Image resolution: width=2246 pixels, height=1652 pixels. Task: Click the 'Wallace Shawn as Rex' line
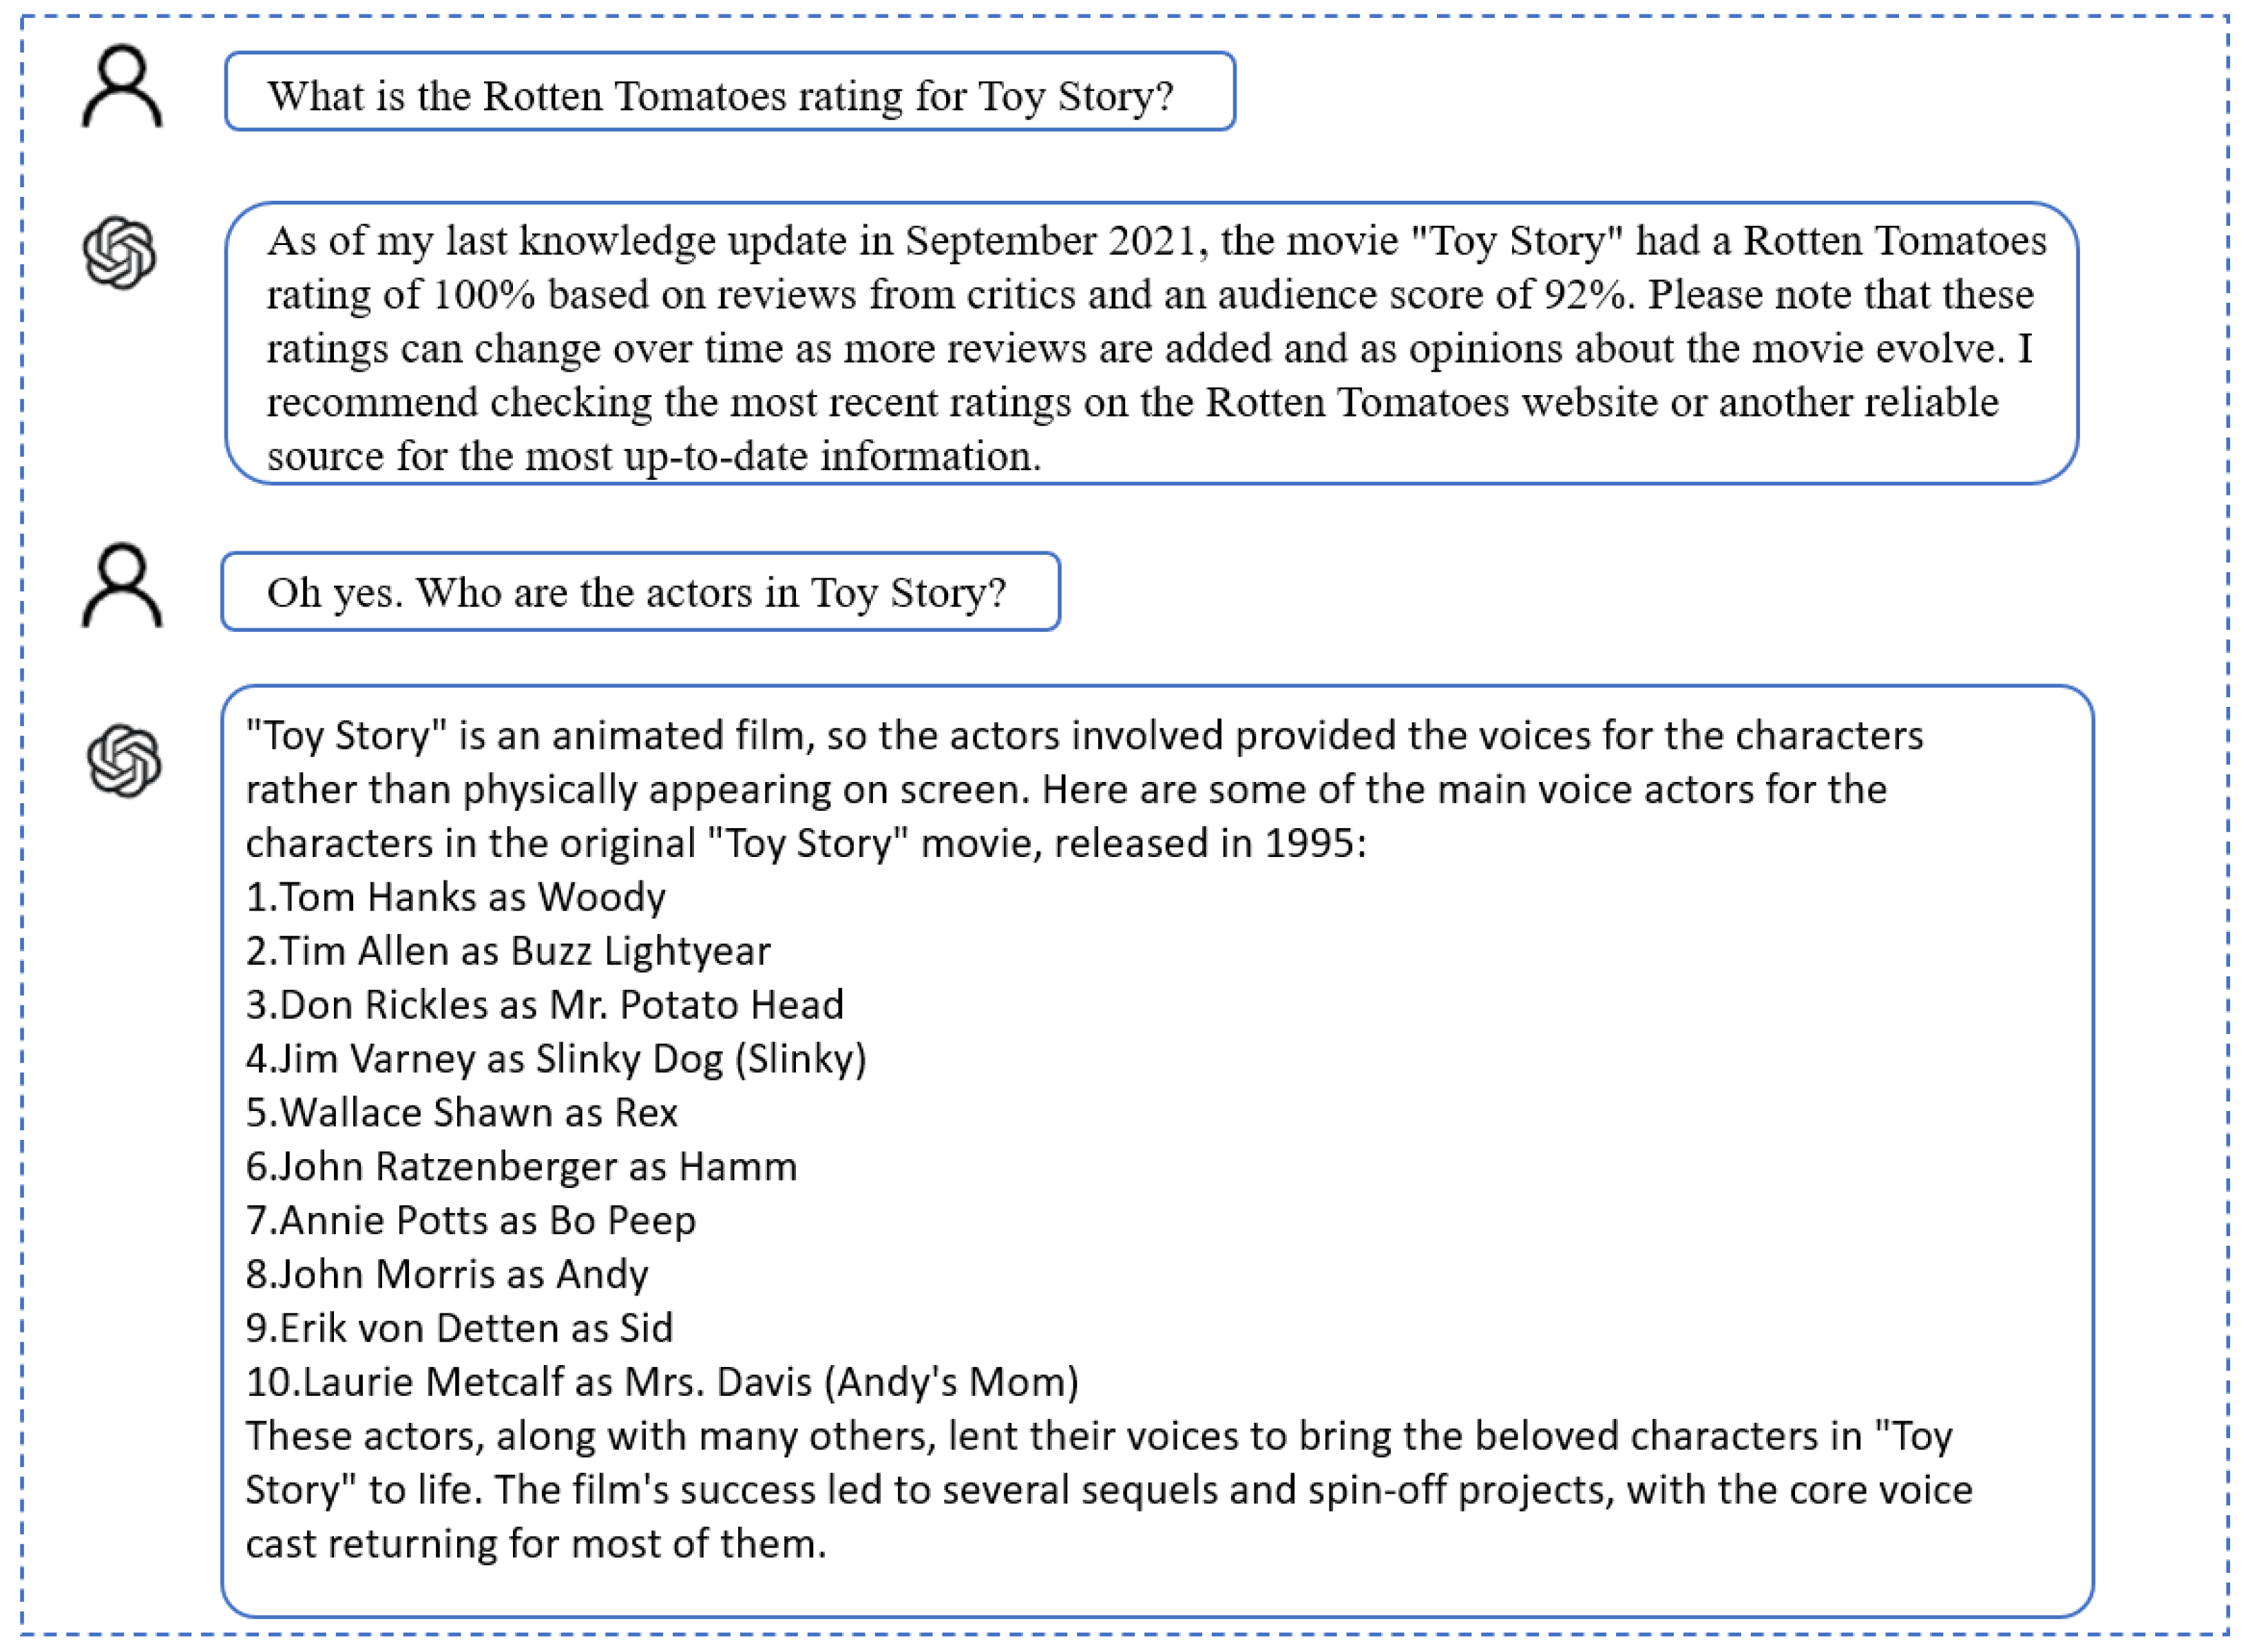(x=462, y=1113)
